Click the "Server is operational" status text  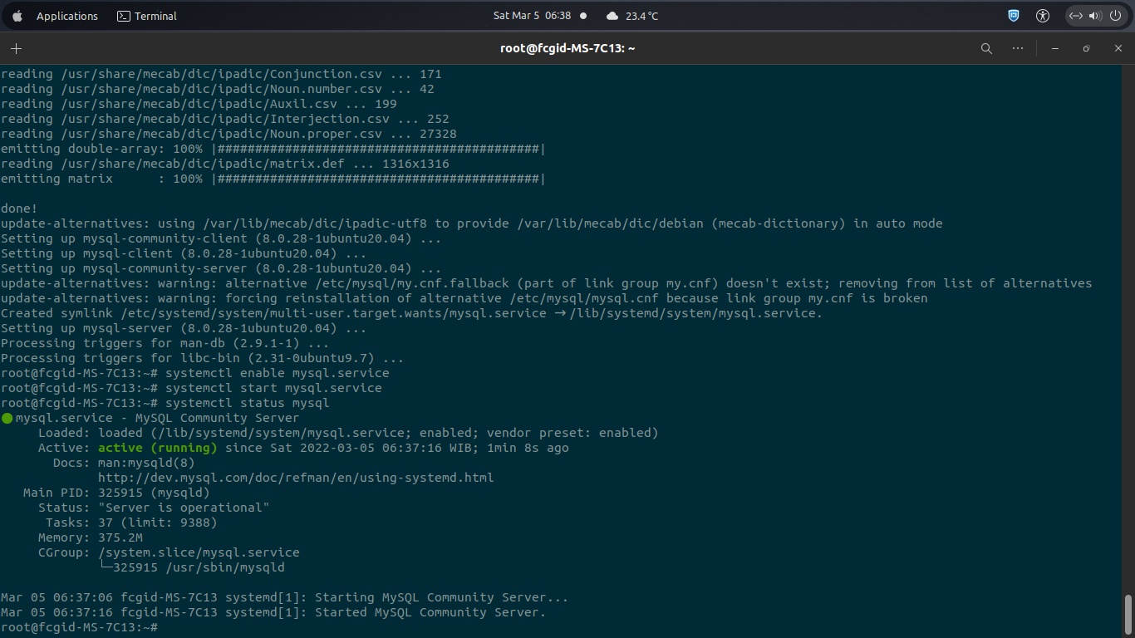pos(184,508)
